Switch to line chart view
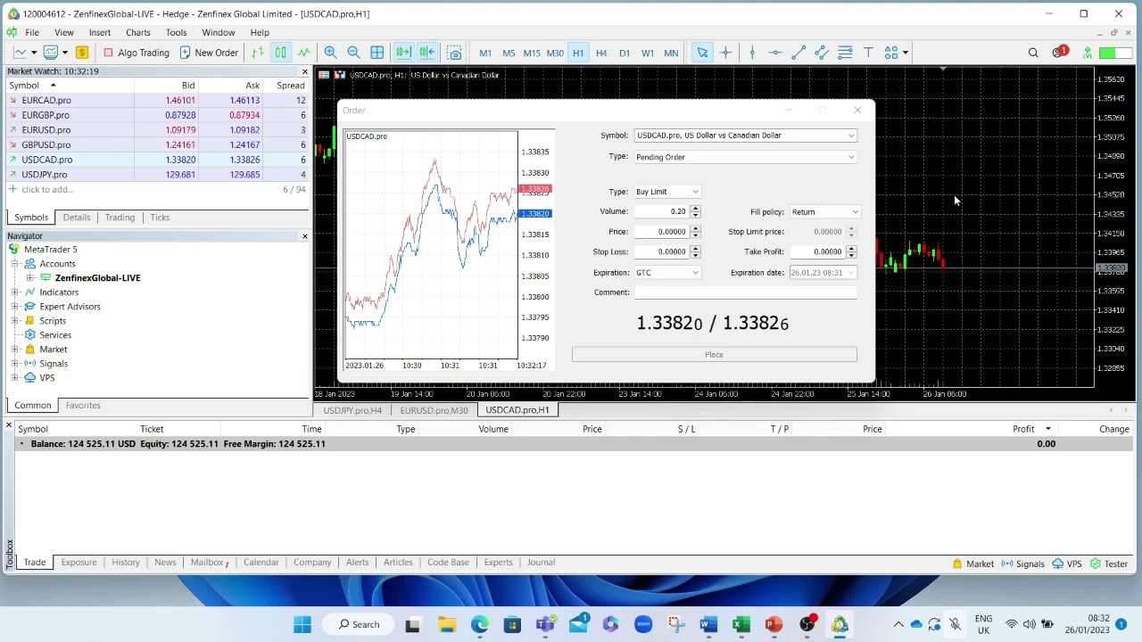The image size is (1142, 642). [304, 53]
